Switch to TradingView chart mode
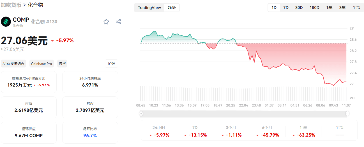The width and height of the screenshot is (364, 147). tap(149, 8)
